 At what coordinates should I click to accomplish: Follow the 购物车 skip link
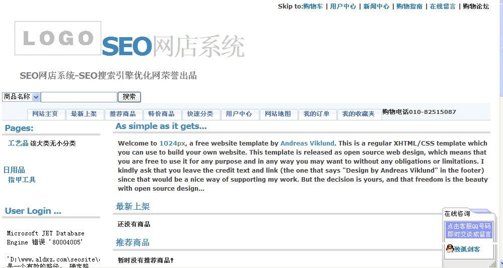click(313, 7)
